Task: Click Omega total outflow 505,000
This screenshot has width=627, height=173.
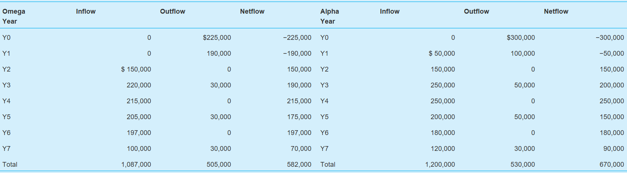Action: click(218, 165)
